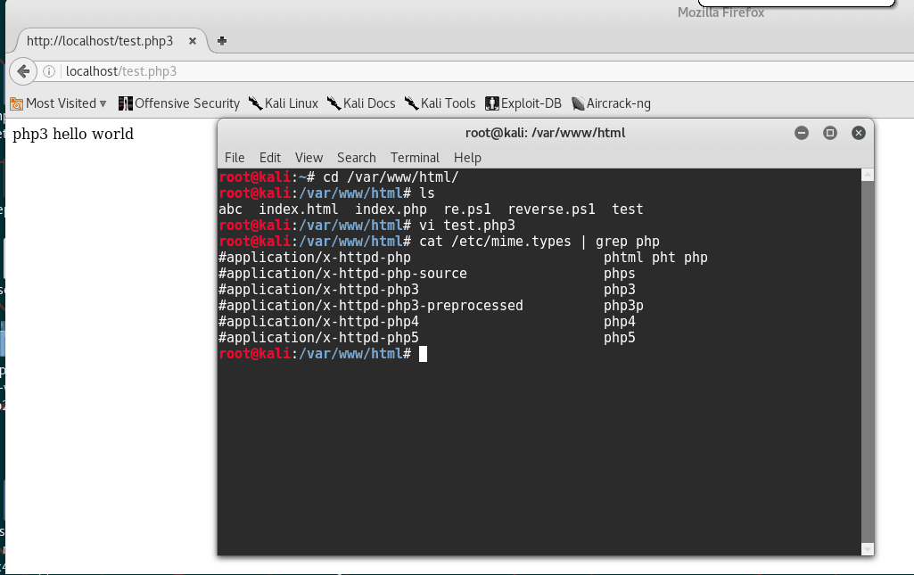Click the Aircrack-ng bookmark icon
The width and height of the screenshot is (914, 575).
tap(578, 103)
